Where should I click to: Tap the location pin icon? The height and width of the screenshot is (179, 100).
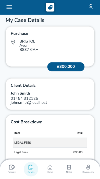(x=13, y=42)
